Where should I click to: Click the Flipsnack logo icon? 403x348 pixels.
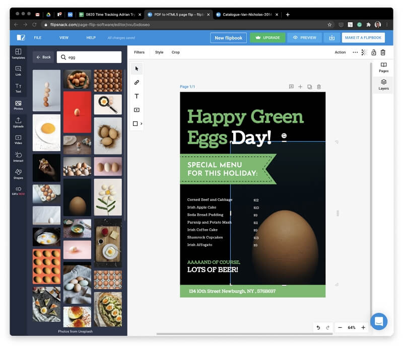pos(21,38)
